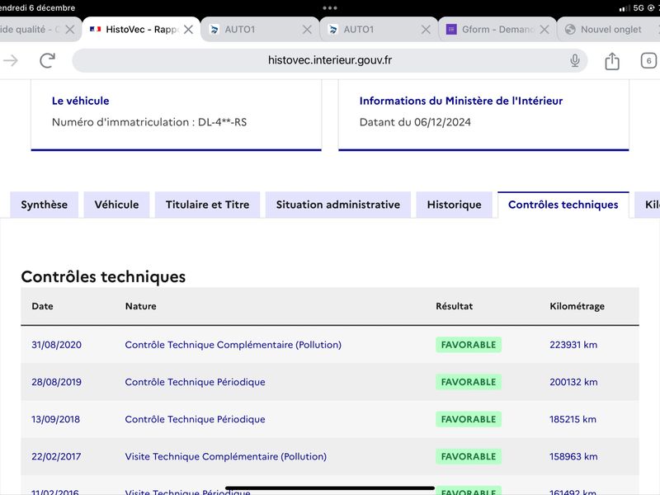The image size is (660, 495).
Task: Close the first AUTO1 tab
Action: click(307, 30)
